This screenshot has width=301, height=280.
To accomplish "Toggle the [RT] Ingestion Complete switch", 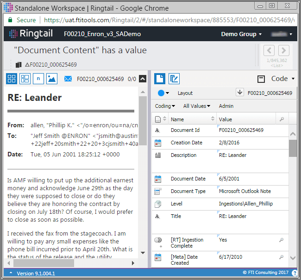I will click(158, 240).
